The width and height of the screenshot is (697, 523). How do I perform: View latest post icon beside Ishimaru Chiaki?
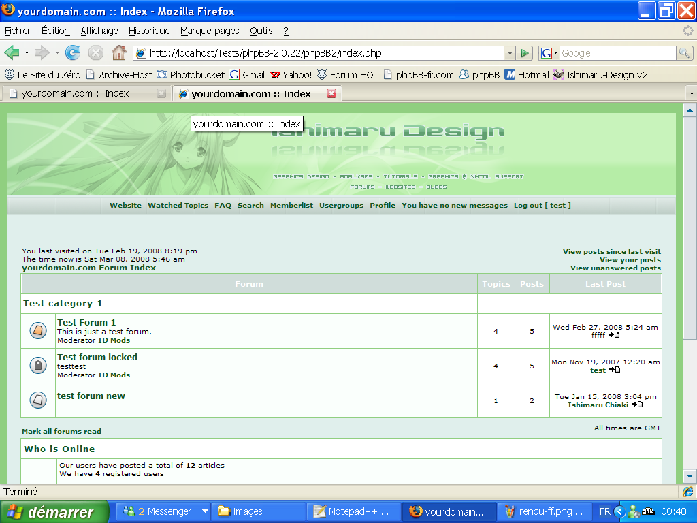pyautogui.click(x=637, y=405)
